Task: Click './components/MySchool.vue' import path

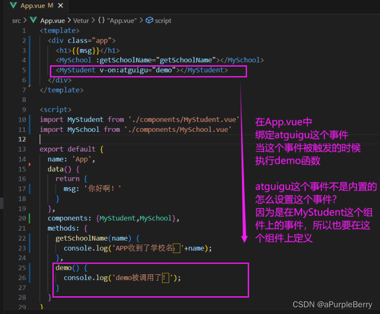Action: pos(178,130)
